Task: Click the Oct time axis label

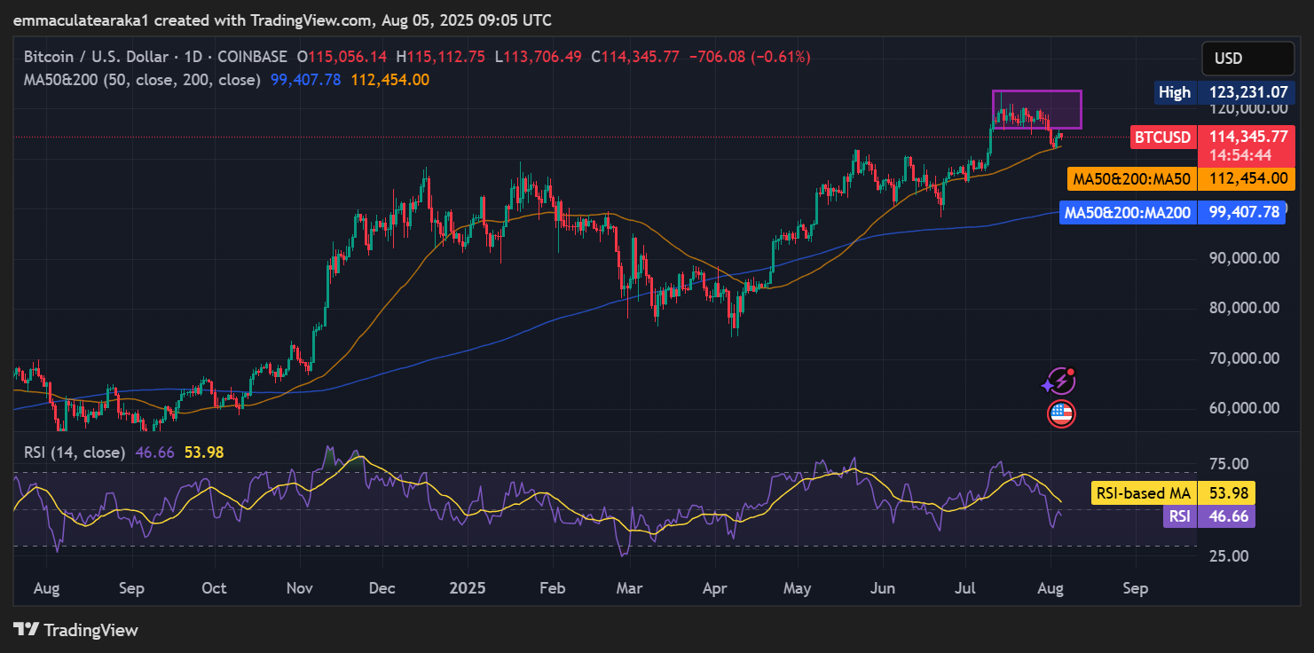Action: pyautogui.click(x=214, y=588)
